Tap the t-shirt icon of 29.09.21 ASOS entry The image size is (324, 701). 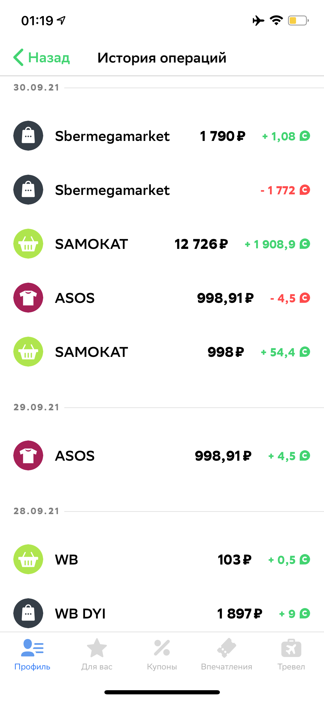[28, 455]
